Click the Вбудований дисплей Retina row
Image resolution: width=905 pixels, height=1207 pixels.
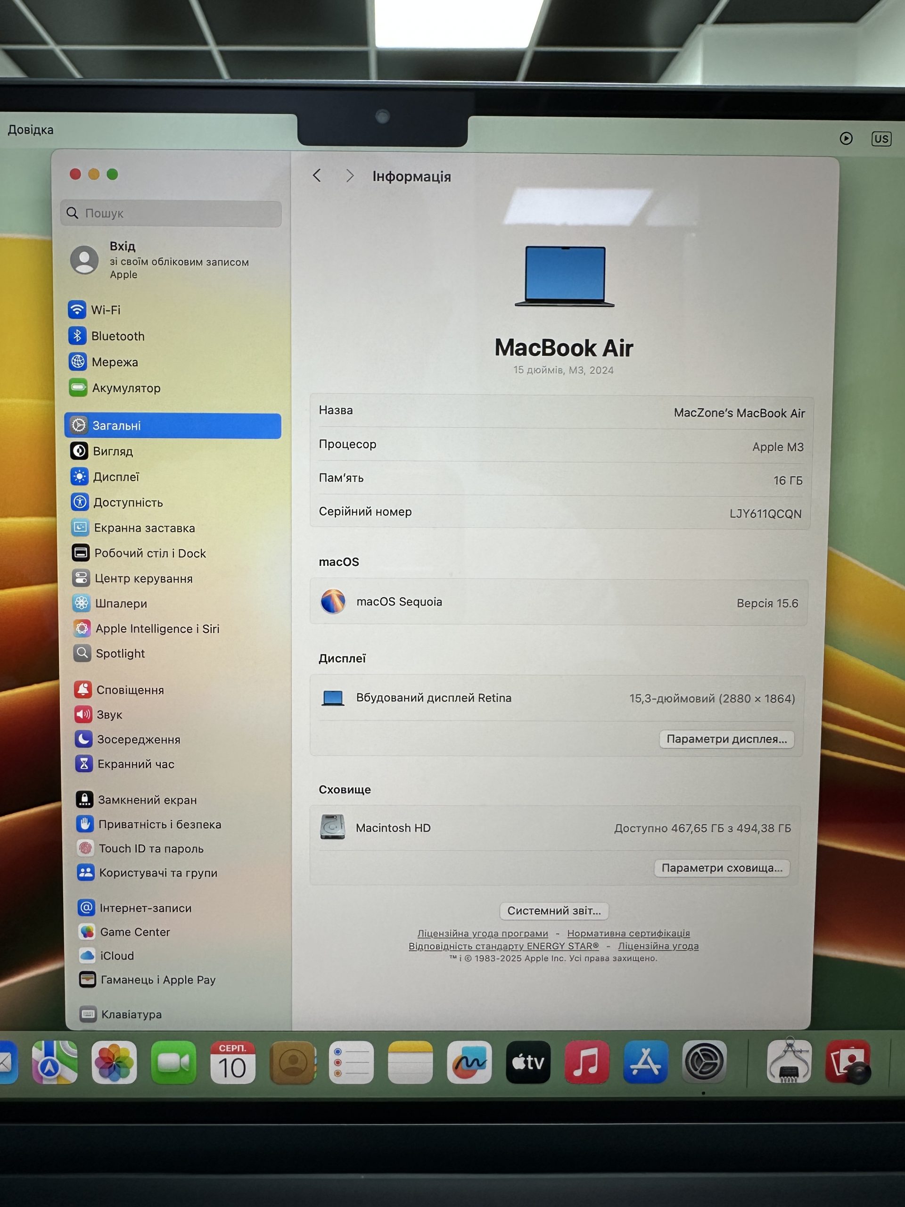(x=558, y=698)
